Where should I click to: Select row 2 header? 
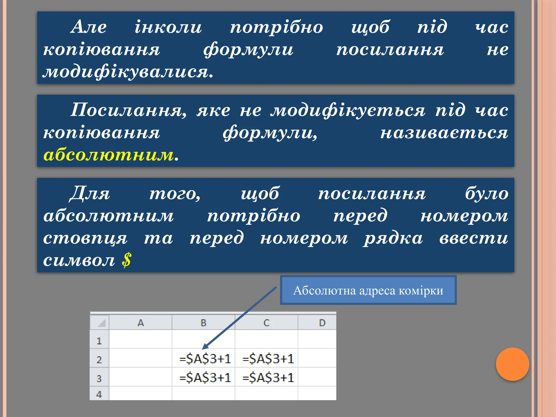click(99, 360)
